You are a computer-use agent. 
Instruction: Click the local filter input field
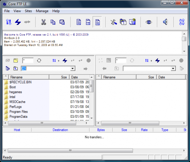click(28, 60)
